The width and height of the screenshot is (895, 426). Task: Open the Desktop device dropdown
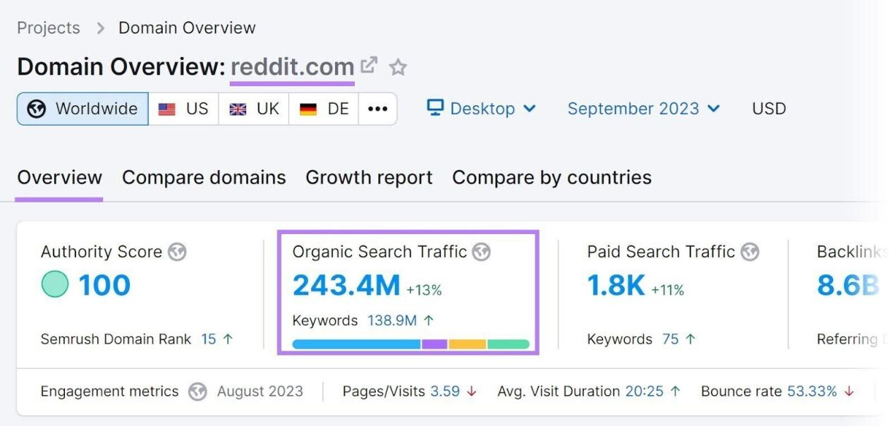tap(482, 109)
